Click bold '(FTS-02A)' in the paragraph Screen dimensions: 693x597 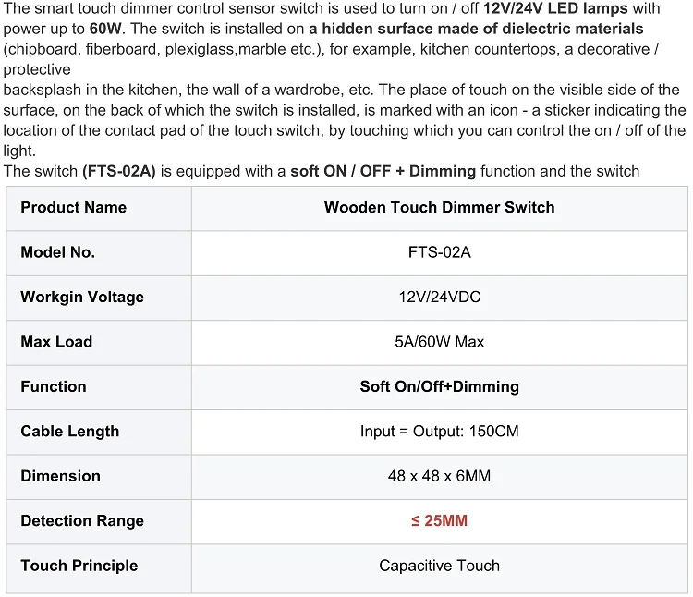pos(119,172)
